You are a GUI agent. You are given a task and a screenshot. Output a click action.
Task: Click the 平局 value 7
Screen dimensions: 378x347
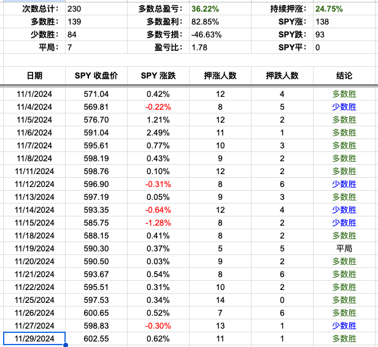pos(70,47)
